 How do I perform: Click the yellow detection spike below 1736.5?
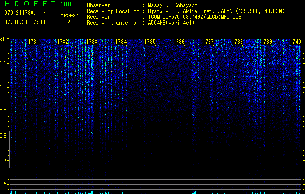click(195, 190)
